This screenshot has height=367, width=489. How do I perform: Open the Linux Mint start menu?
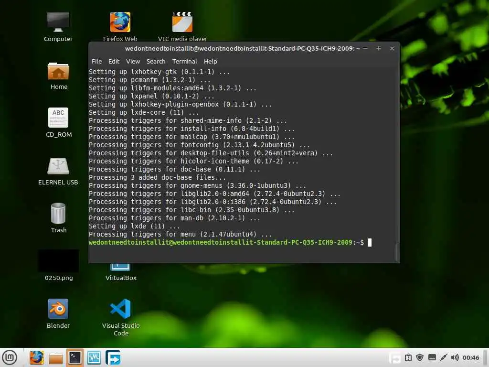[x=10, y=357]
